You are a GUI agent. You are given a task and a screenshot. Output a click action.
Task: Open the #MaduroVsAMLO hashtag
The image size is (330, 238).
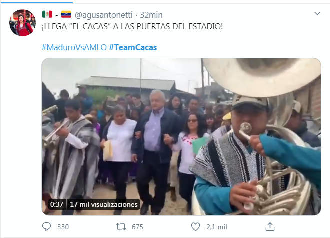click(x=74, y=47)
